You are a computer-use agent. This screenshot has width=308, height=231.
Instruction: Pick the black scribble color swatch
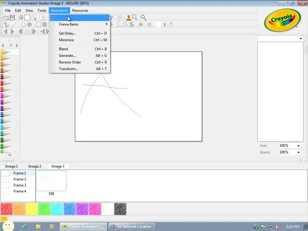tap(120, 209)
